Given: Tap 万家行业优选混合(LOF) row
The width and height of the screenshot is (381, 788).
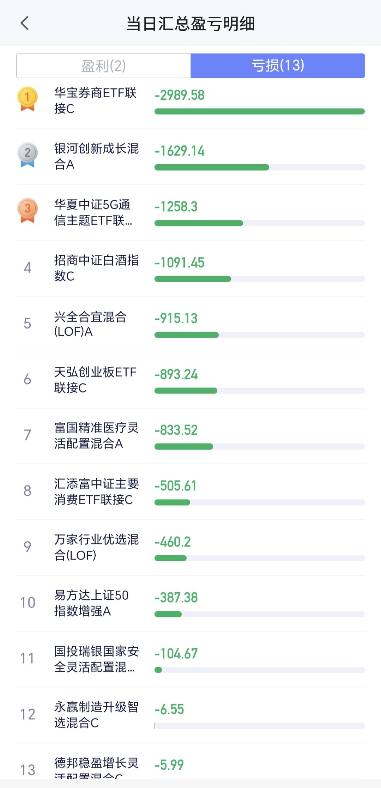Looking at the screenshot, I should click(96, 547).
